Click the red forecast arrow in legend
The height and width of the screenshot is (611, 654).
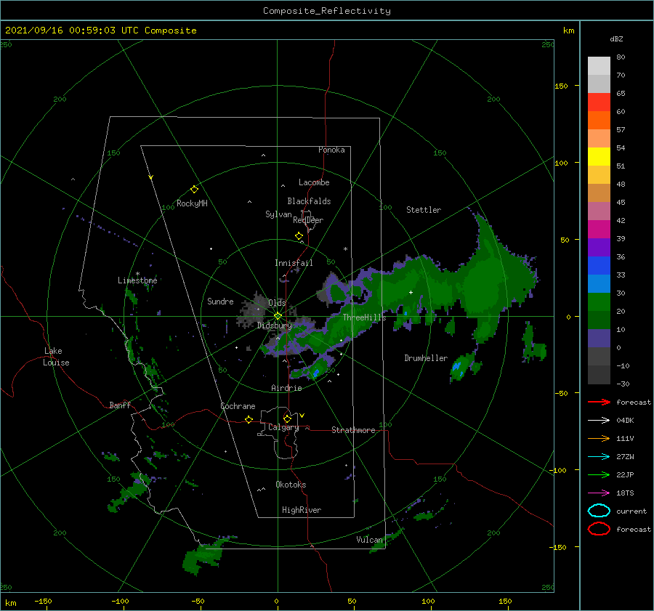coord(599,402)
